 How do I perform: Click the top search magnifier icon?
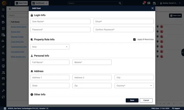120,3
